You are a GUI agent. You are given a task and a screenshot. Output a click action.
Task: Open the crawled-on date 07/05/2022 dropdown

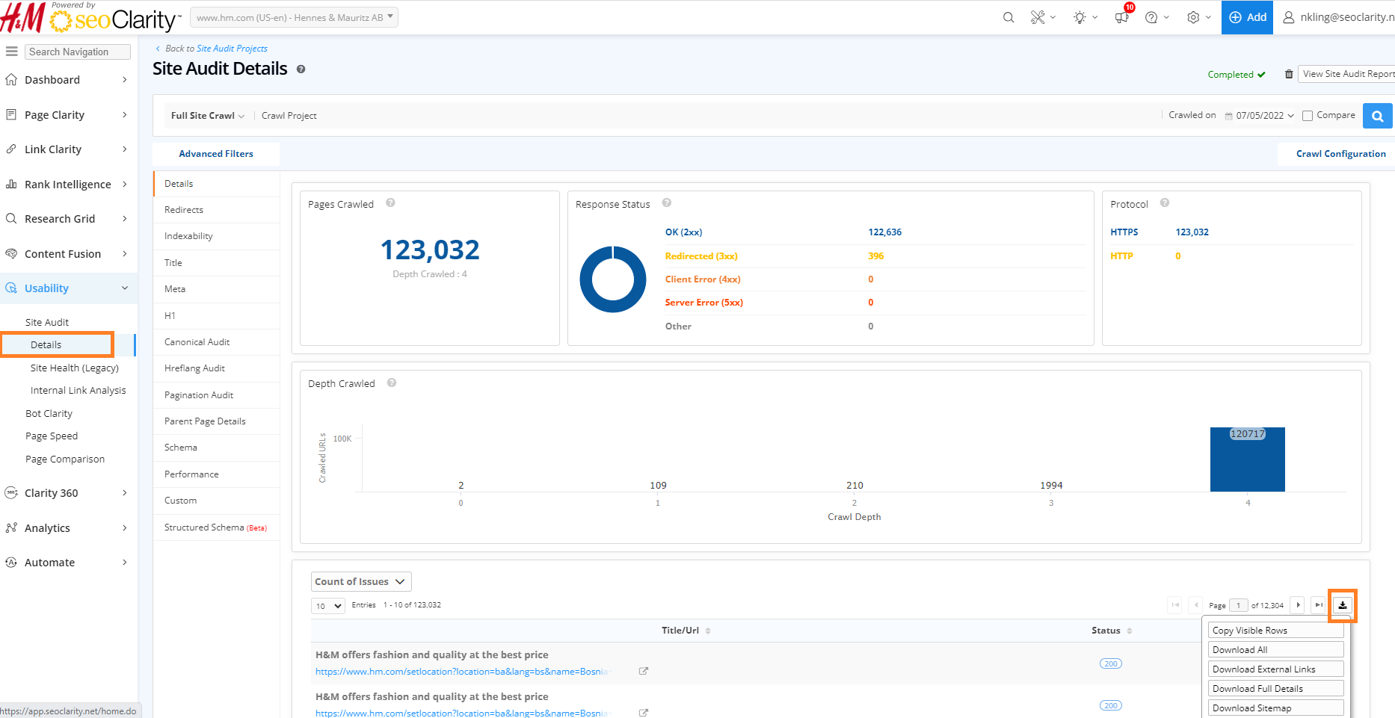tap(1264, 116)
